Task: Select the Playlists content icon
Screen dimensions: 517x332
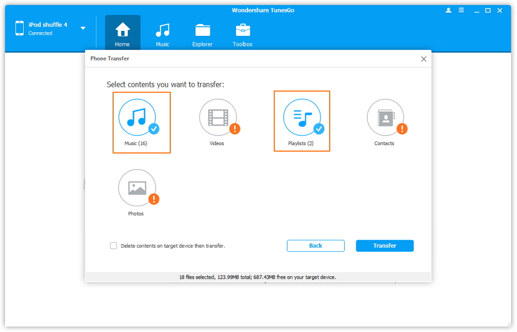Action: (302, 117)
